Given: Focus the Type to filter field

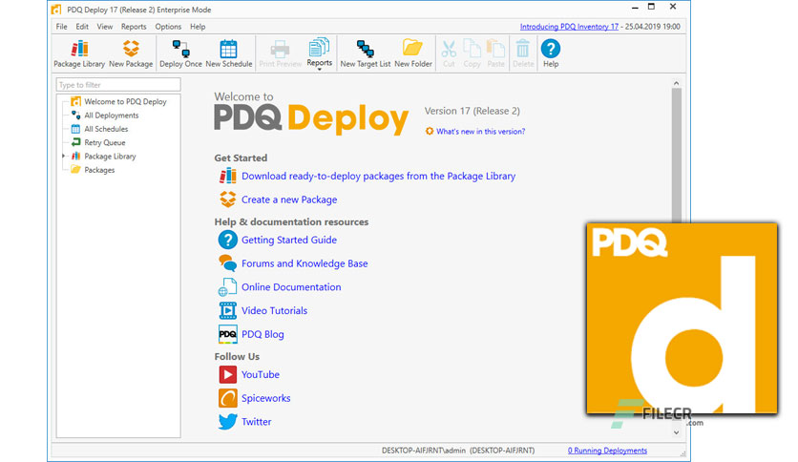Looking at the screenshot, I should click(118, 84).
